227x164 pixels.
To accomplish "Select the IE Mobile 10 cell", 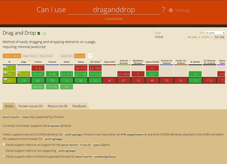I will (x=195, y=74).
